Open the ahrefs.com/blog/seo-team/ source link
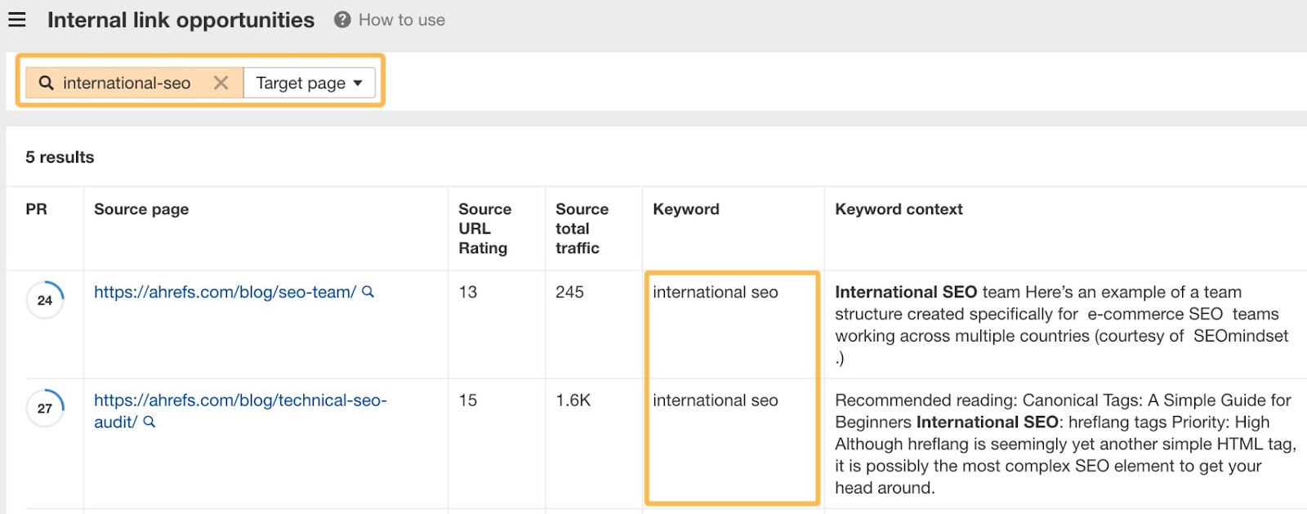This screenshot has height=514, width=1307. (x=225, y=292)
